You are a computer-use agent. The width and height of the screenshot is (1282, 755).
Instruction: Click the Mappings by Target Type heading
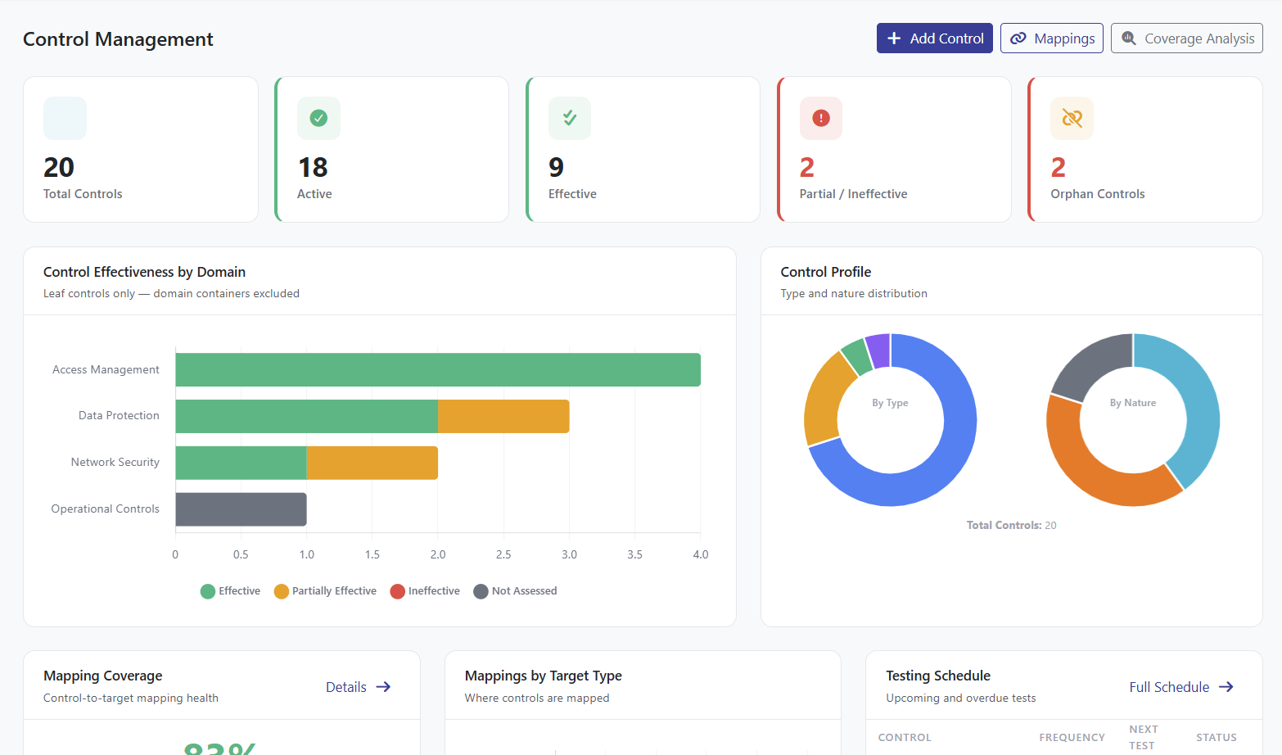click(x=544, y=676)
